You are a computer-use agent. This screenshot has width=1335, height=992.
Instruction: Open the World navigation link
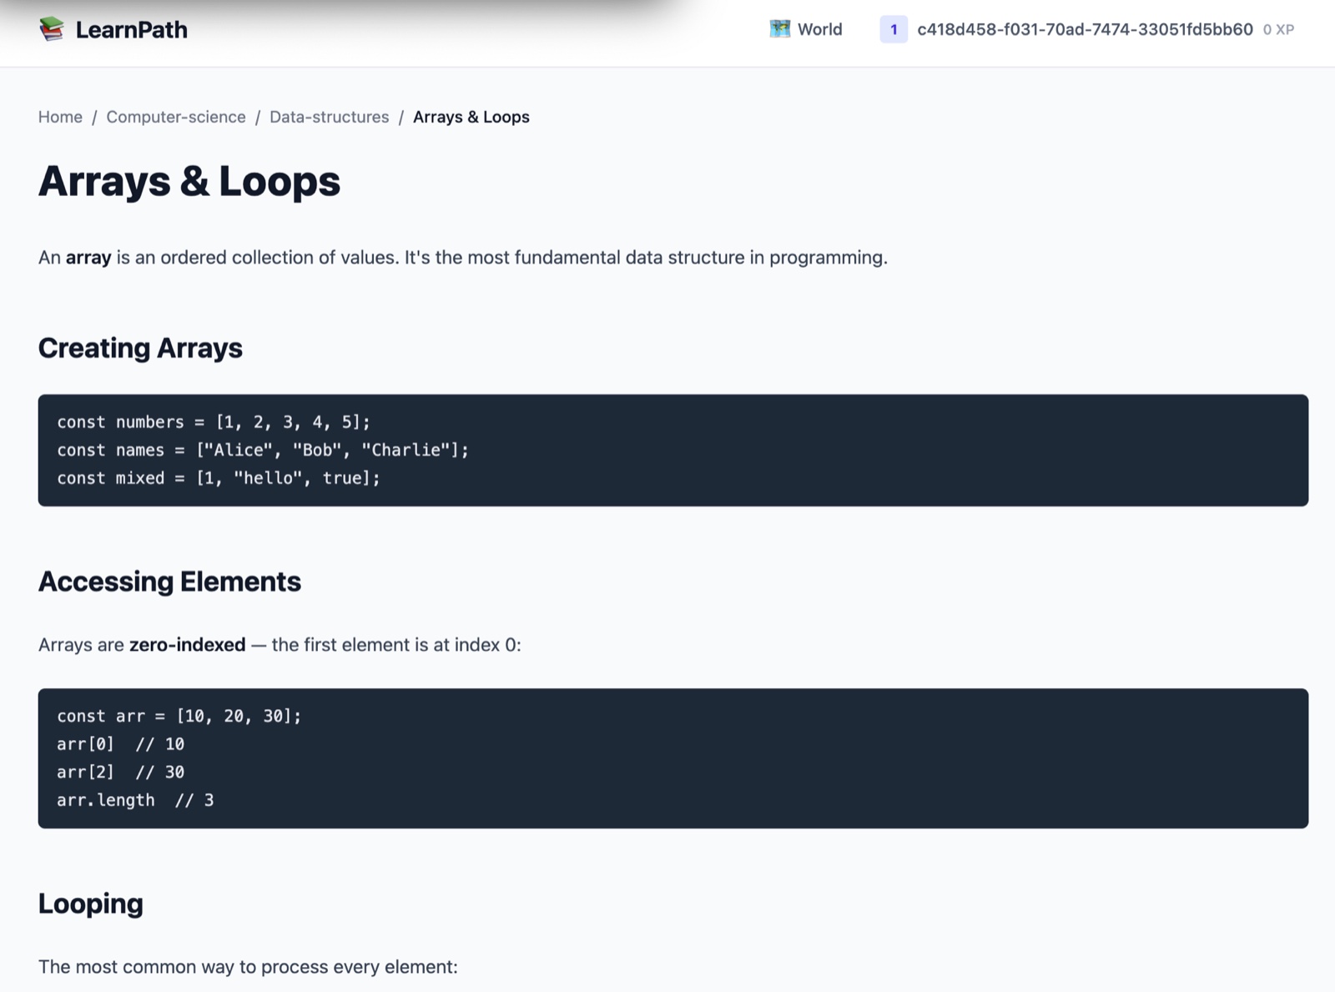tap(819, 29)
